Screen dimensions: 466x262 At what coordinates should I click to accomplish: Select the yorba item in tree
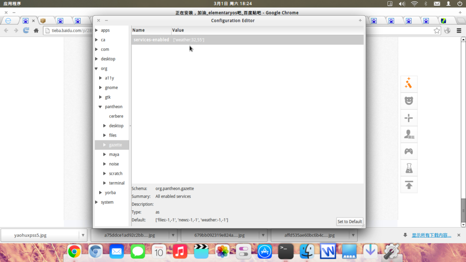(x=110, y=193)
